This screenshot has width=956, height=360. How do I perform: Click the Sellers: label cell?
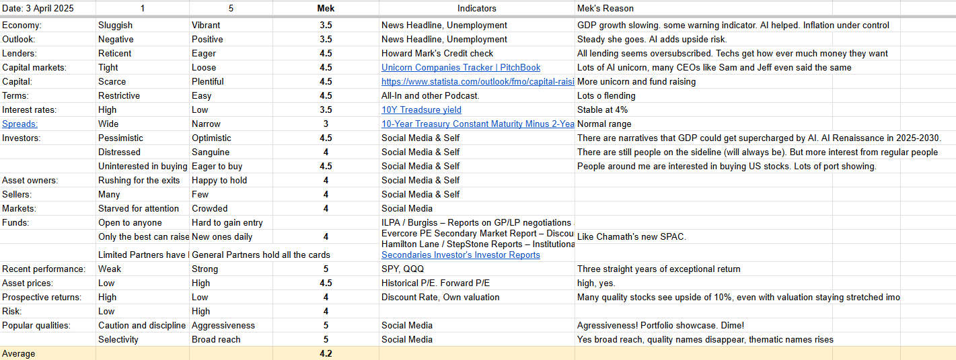(x=48, y=194)
